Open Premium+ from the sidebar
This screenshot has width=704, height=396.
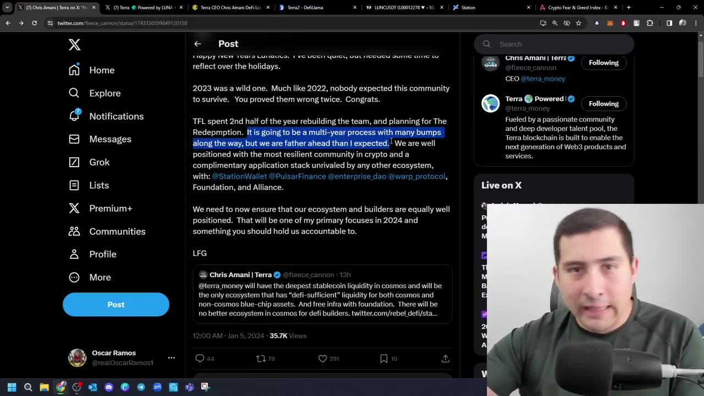(101, 208)
